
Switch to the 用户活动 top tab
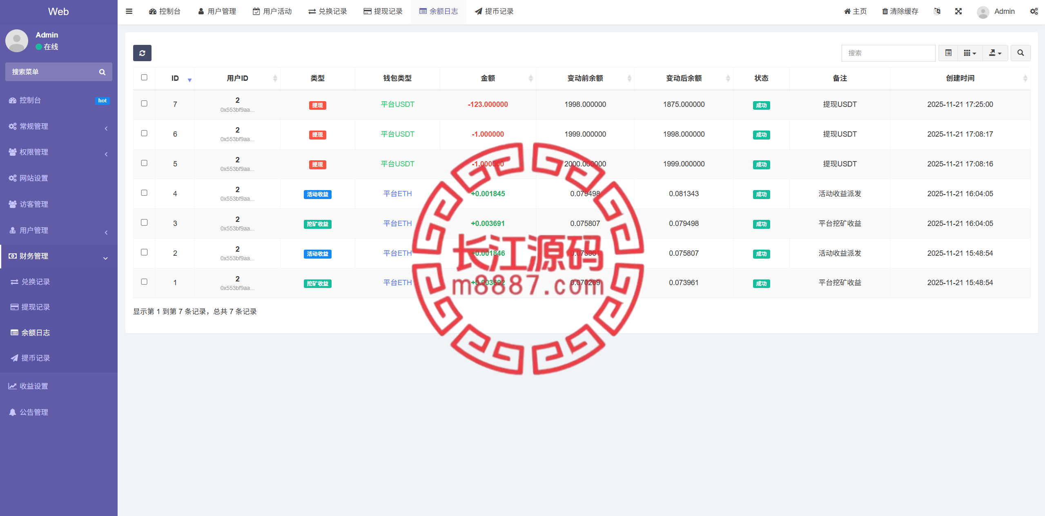272,11
